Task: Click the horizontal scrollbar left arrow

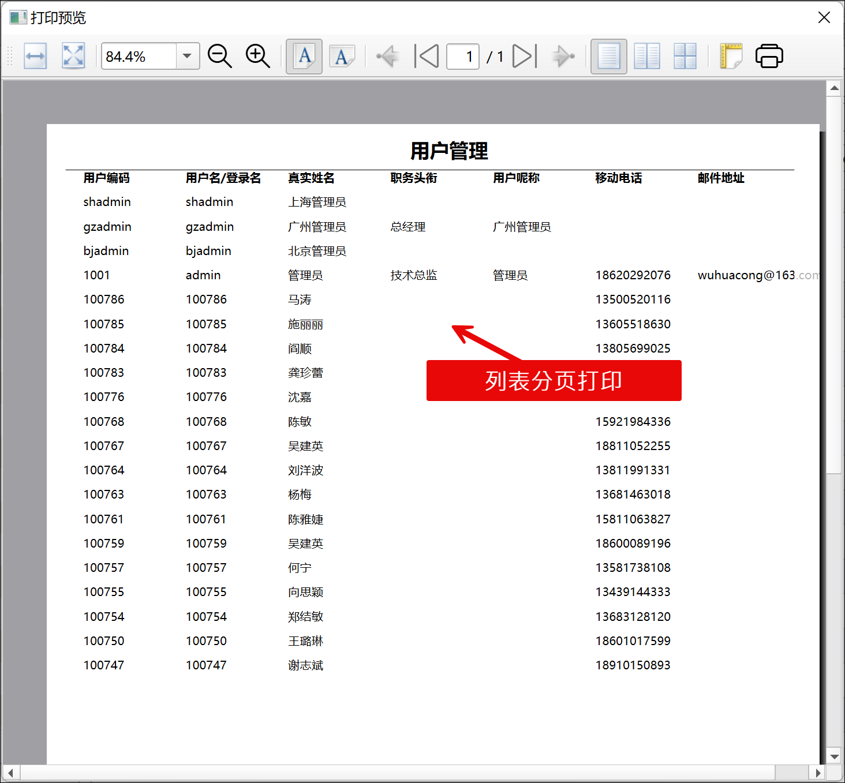Action: pos(10,773)
